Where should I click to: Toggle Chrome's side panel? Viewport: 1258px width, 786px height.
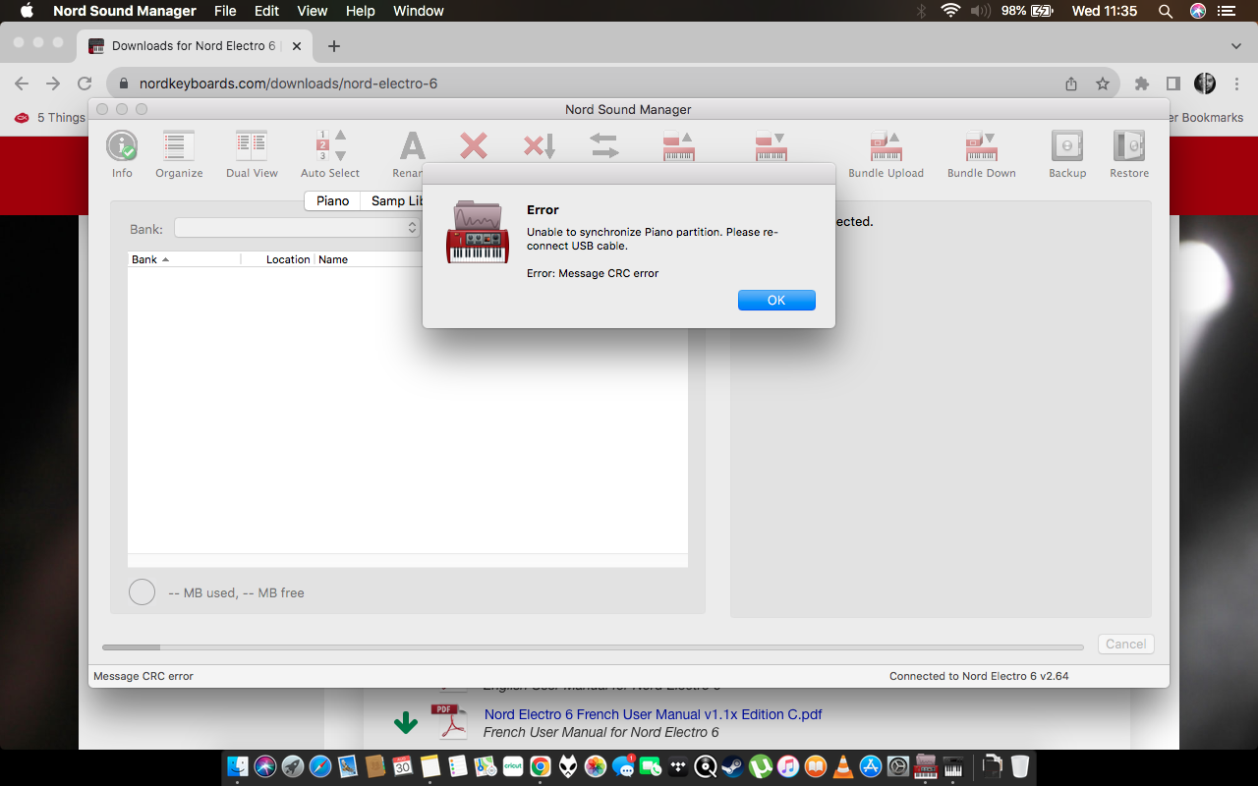[1173, 84]
